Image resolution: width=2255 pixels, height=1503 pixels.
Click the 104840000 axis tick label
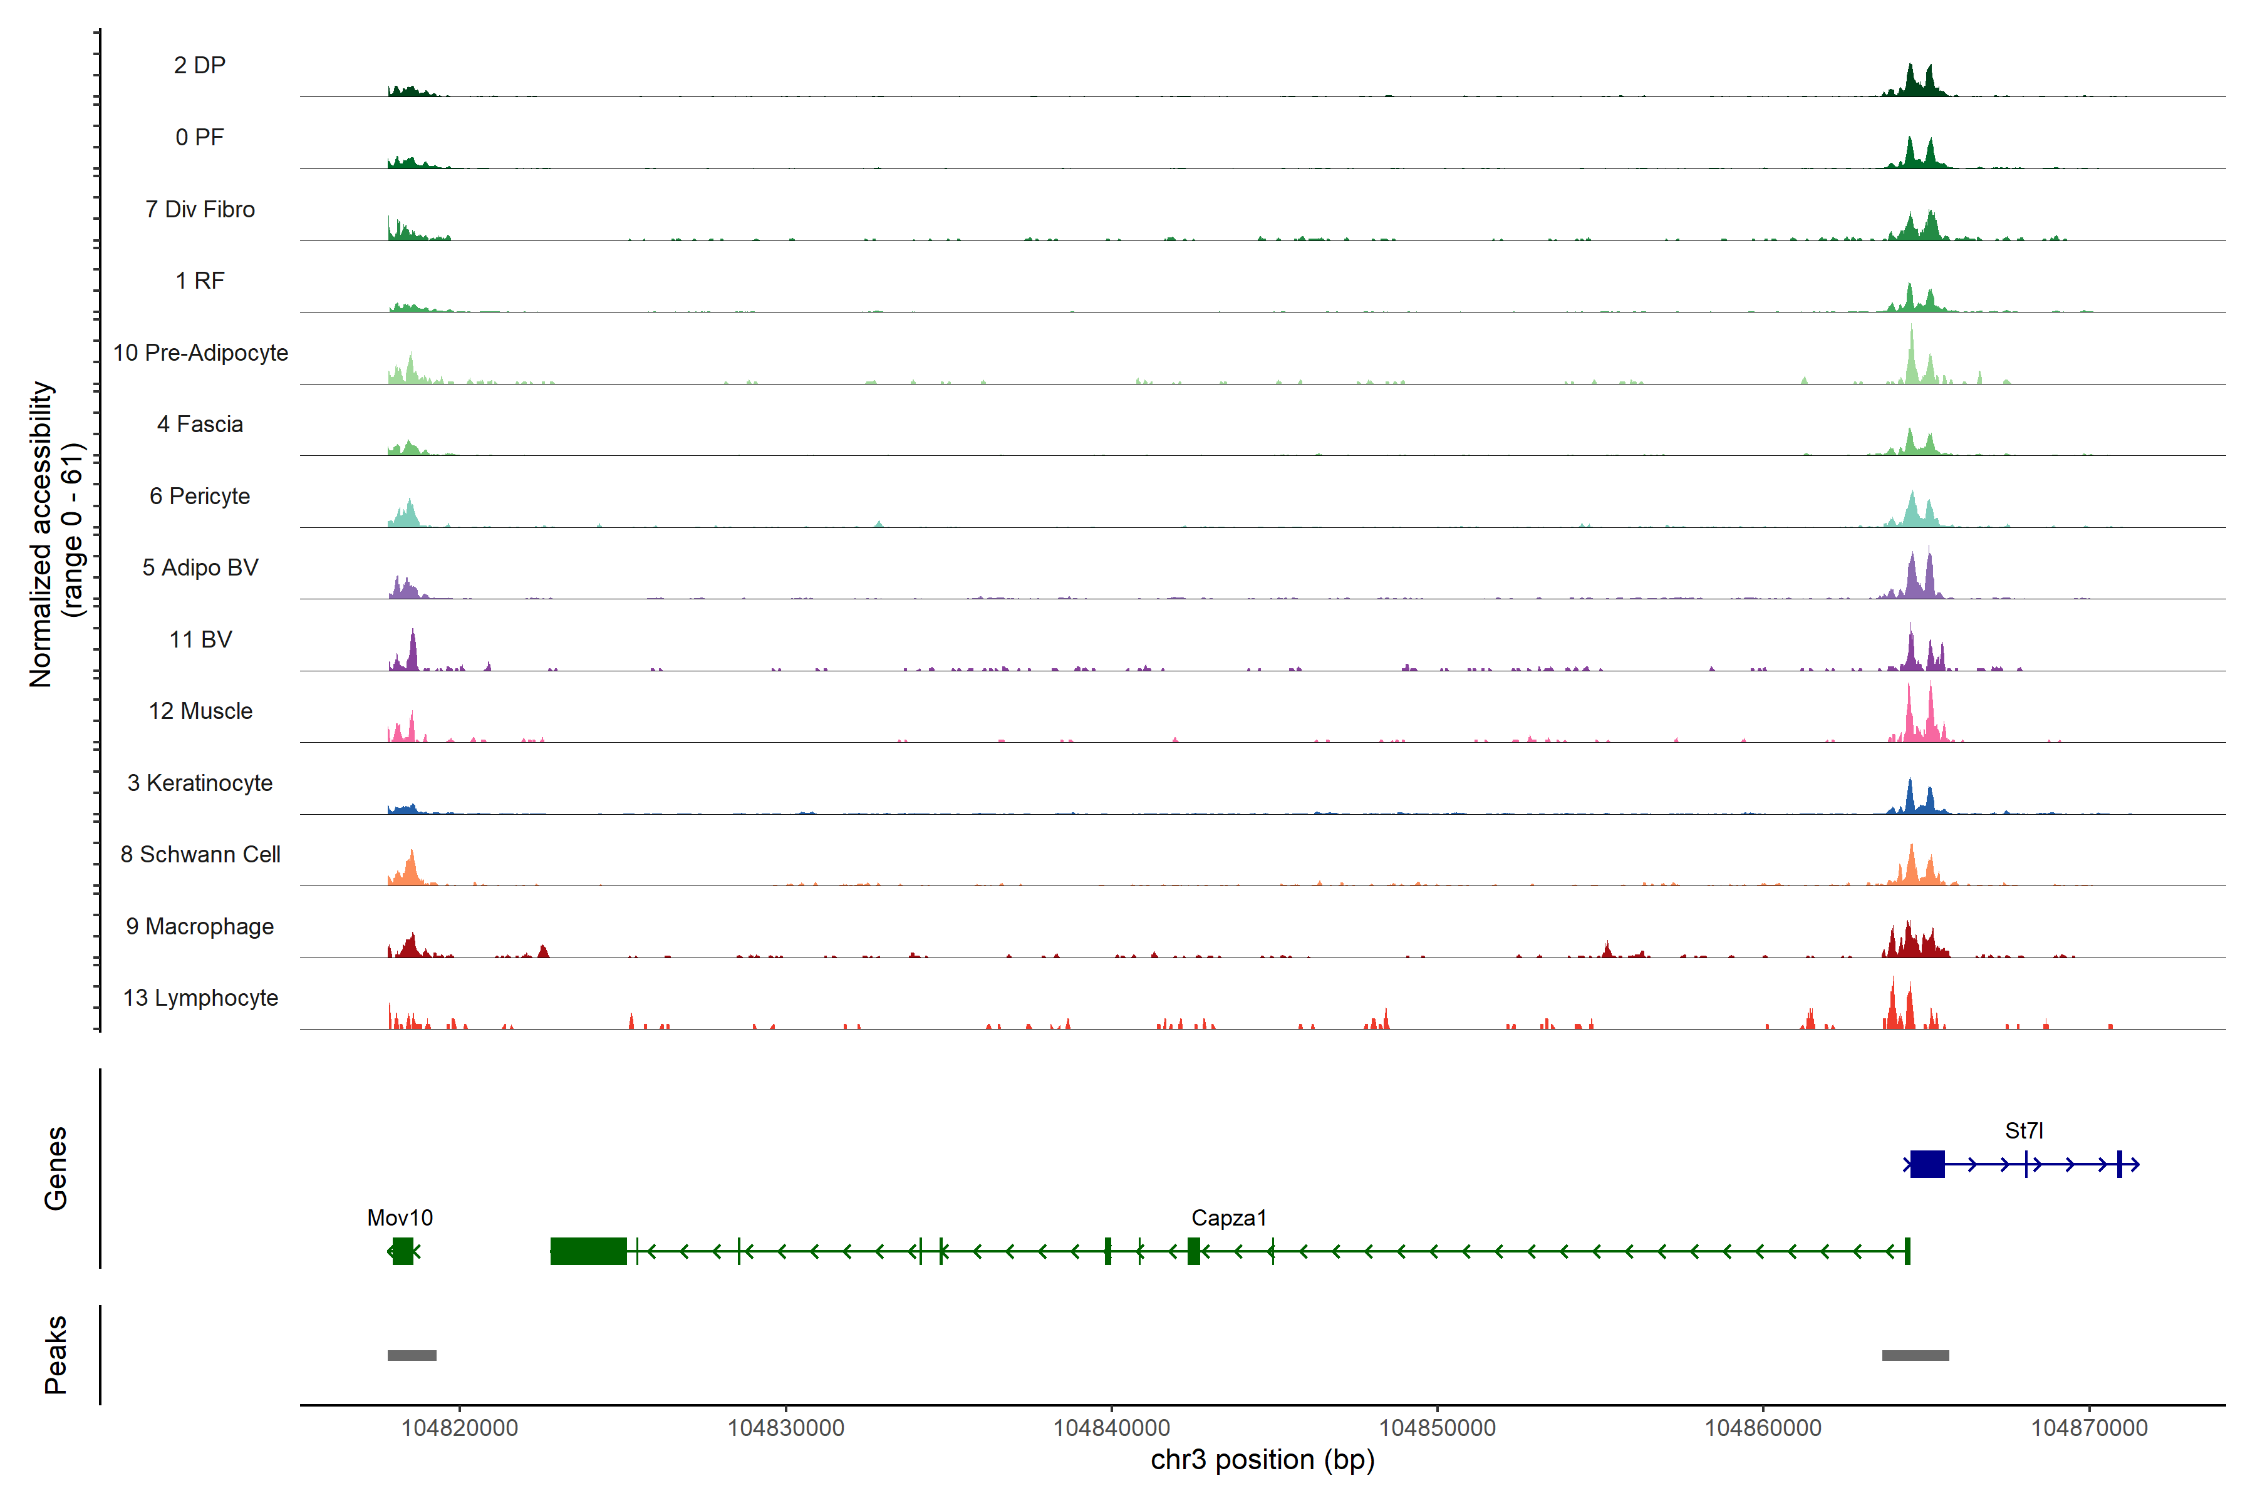click(1111, 1427)
